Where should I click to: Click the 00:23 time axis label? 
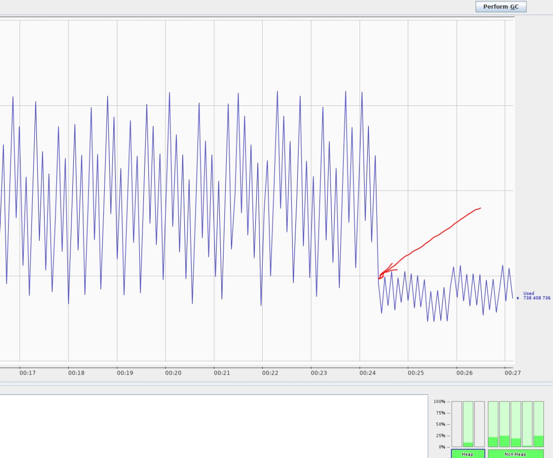(x=319, y=373)
